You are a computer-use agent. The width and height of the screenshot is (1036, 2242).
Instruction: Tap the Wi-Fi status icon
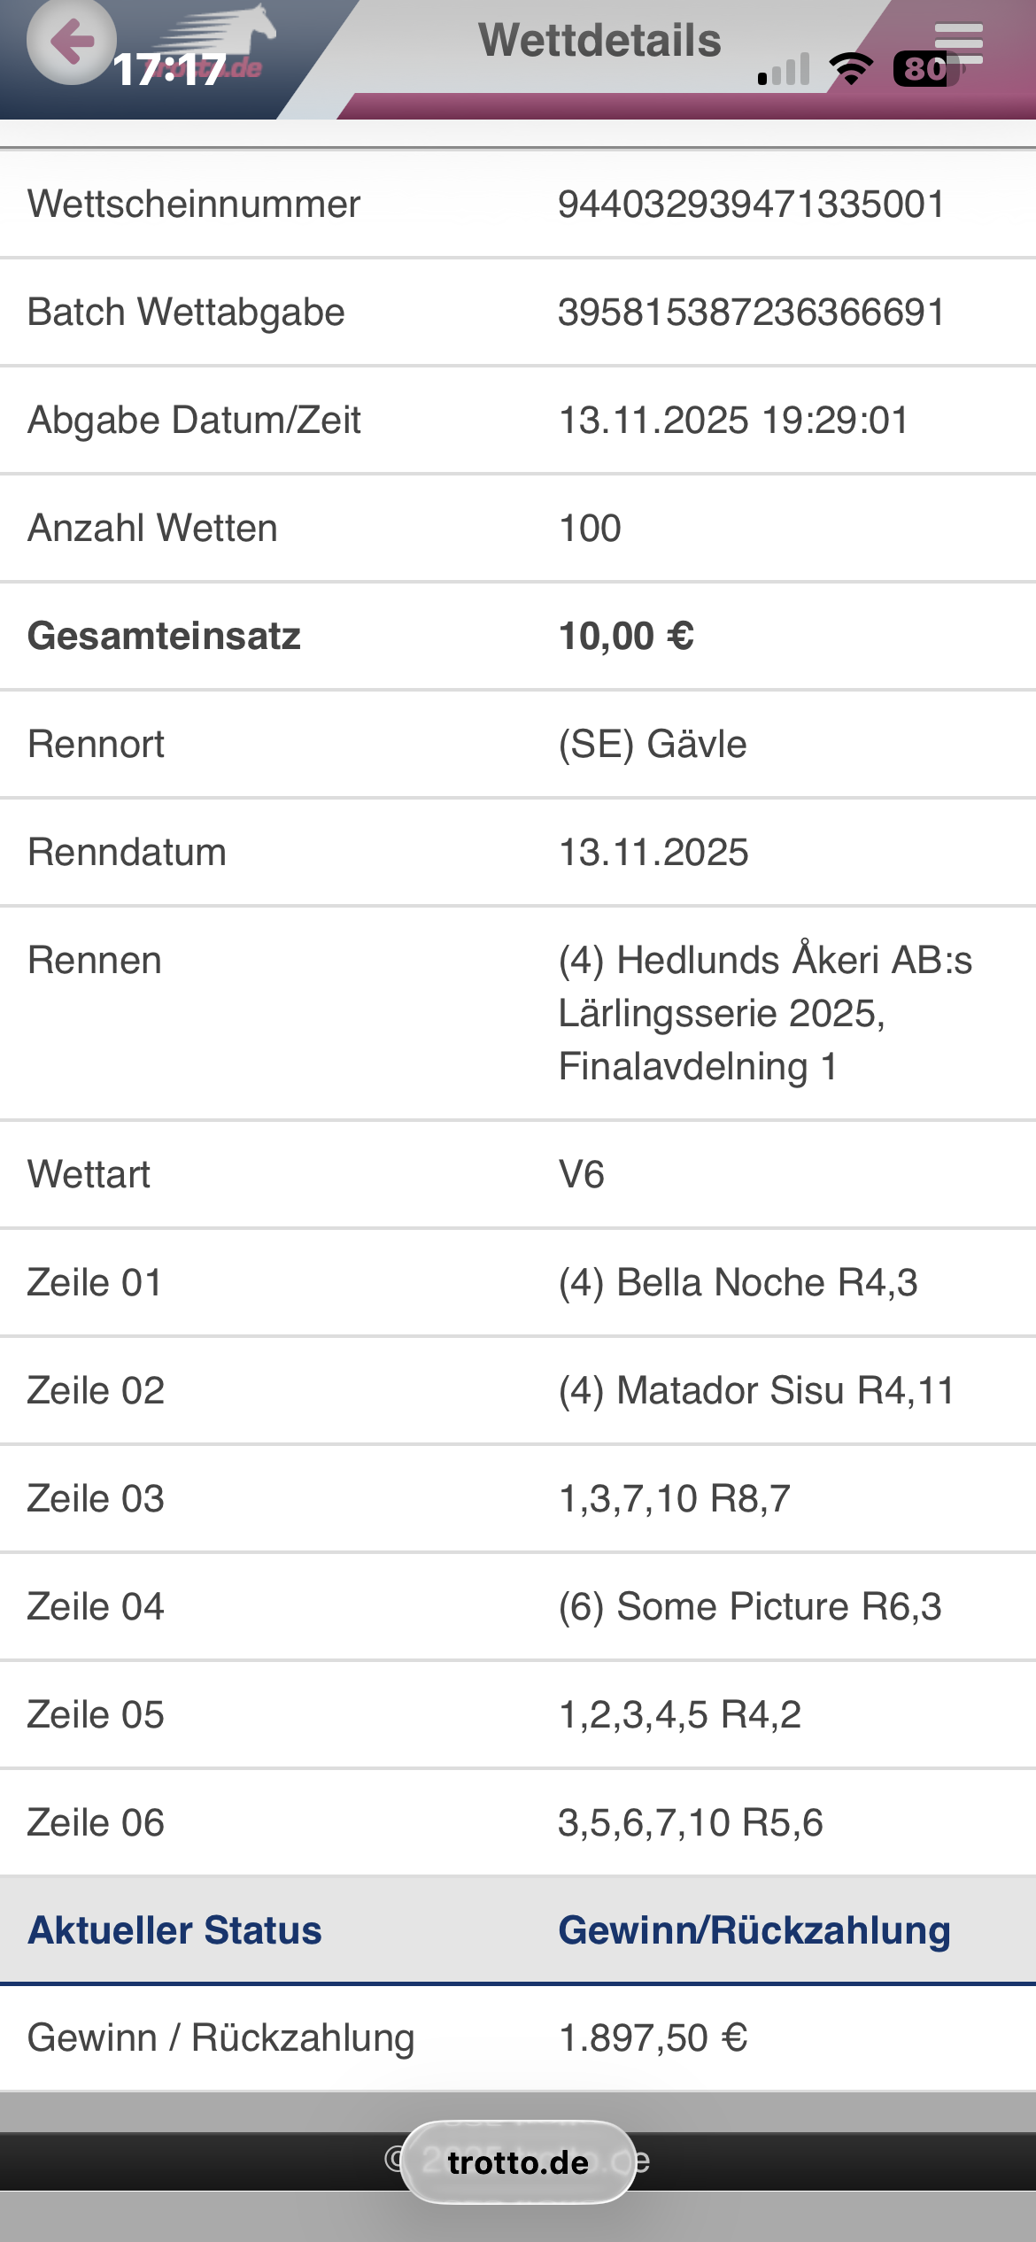coord(851,68)
